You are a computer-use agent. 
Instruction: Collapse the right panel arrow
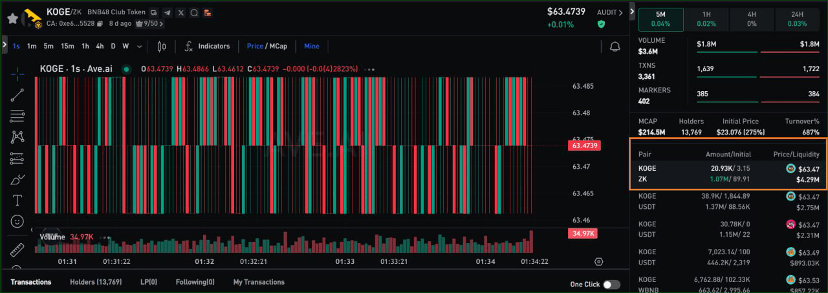point(631,12)
